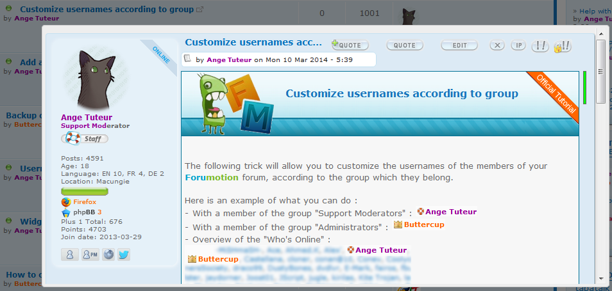Click the popup scrollbar up arrow
612x291 pixels.
tap(600, 35)
